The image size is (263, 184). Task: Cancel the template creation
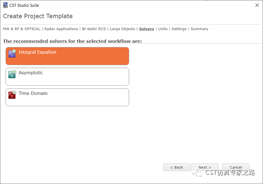236,167
